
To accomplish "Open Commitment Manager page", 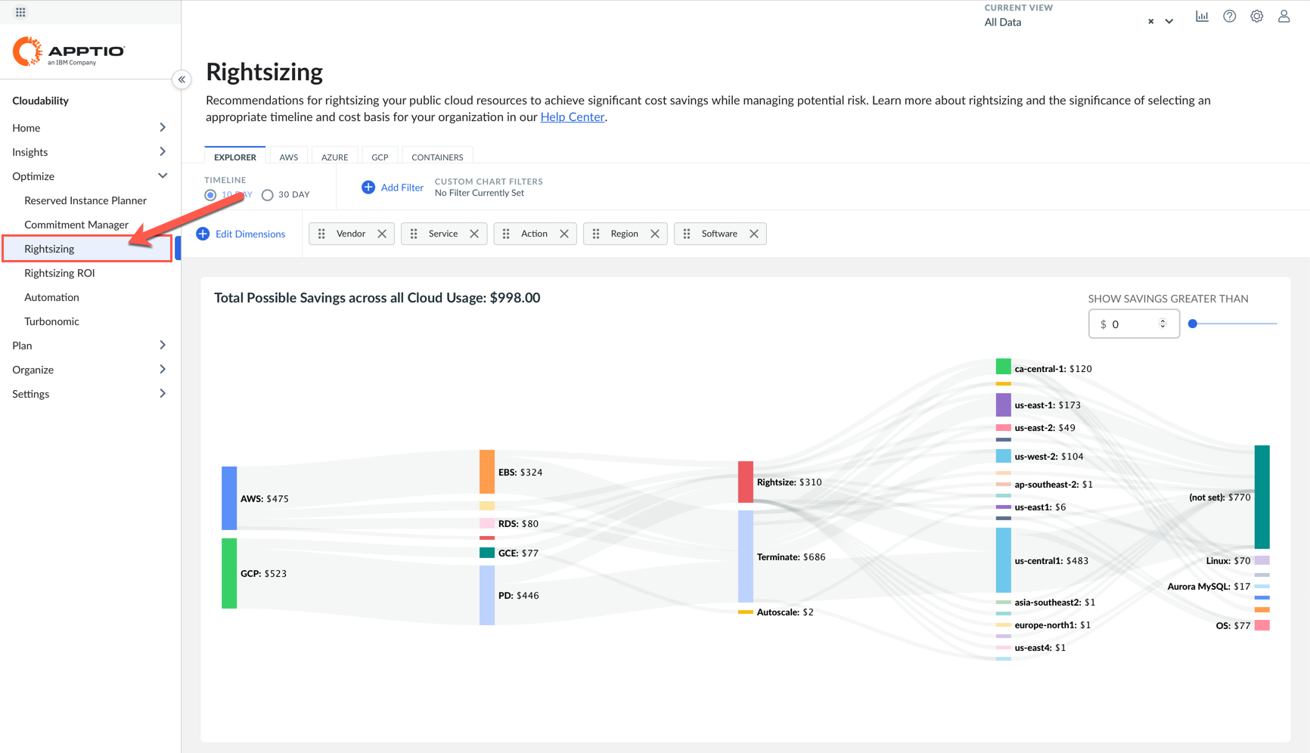I will 76,225.
